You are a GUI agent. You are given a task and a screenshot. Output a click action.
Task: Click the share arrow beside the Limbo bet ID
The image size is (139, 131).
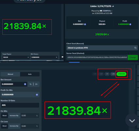(x=113, y=6)
